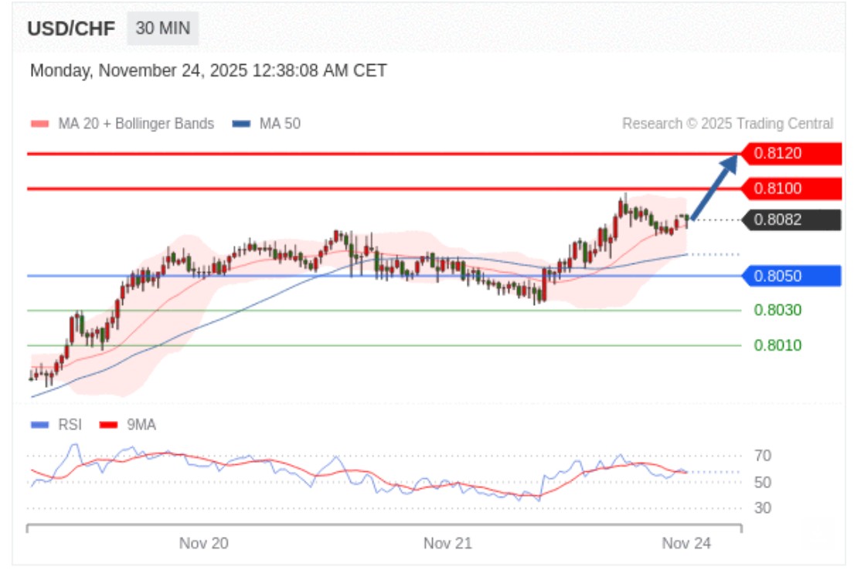This screenshot has height=584, width=864.
Task: Click the dark blue MA 50 legend marker
Action: click(x=241, y=124)
